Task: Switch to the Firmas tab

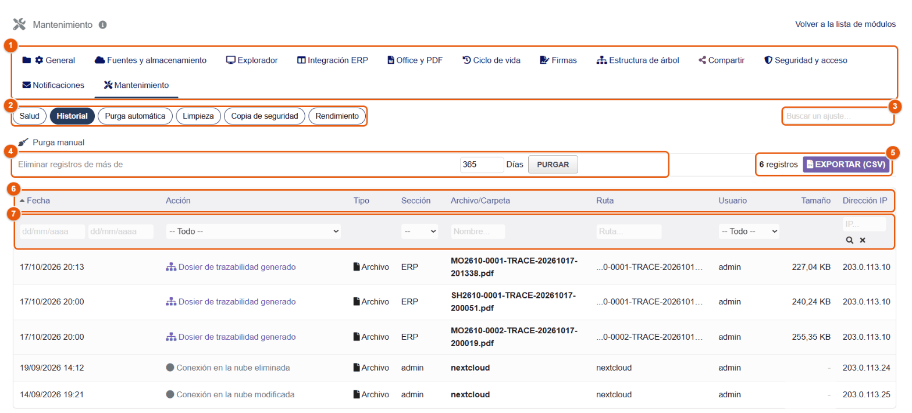Action: (x=558, y=60)
